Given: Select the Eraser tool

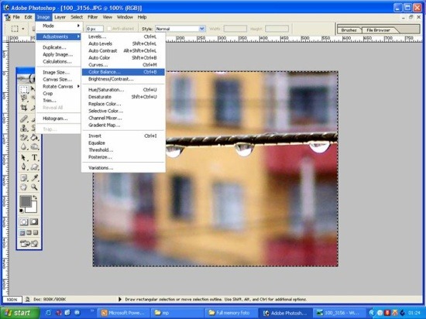Looking at the screenshot, I should click(24, 137).
